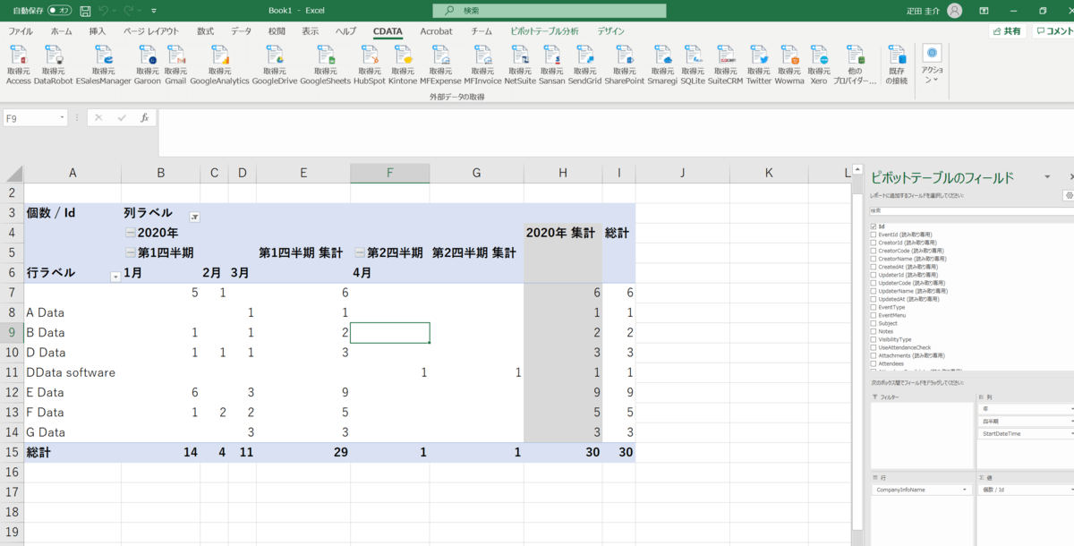Click the insert function fx button

tap(144, 117)
